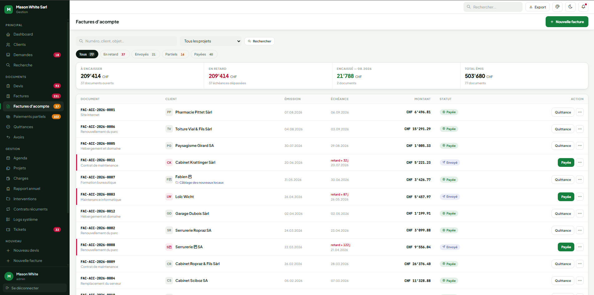
Task: Select the Envoyé status badge for Cabinet Krattinger
Action: pos(450,162)
